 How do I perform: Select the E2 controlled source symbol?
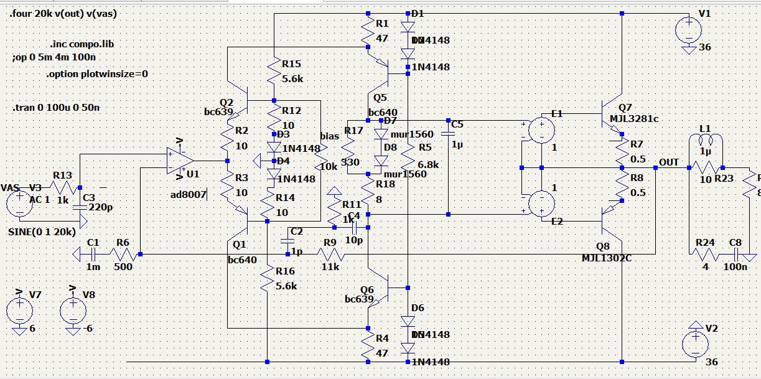coord(541,204)
